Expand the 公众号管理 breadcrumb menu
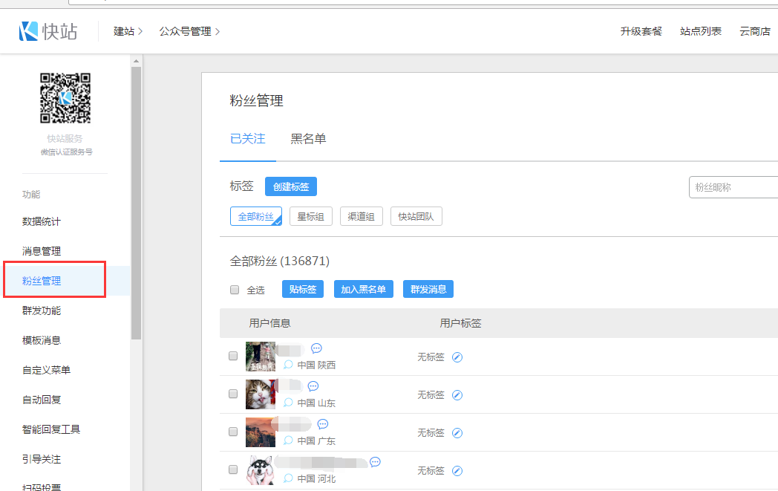Viewport: 778px width, 491px height. pyautogui.click(x=189, y=31)
